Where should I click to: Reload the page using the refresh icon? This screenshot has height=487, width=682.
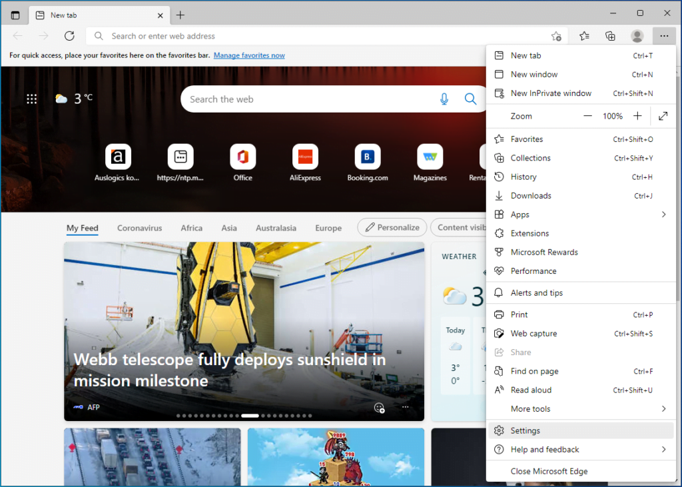(x=69, y=36)
